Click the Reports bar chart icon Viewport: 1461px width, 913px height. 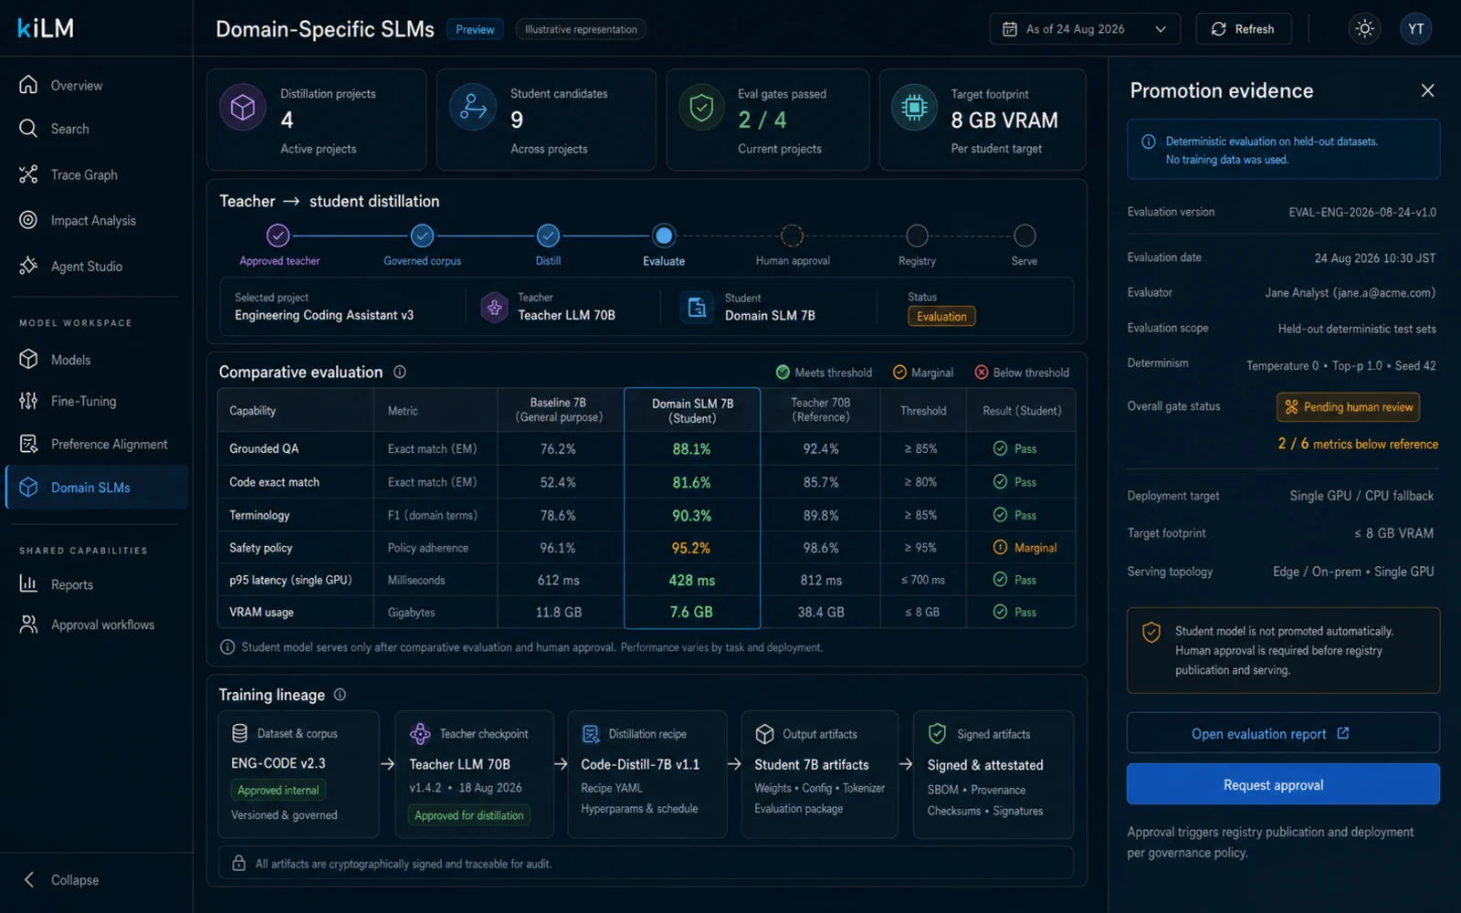tap(28, 584)
